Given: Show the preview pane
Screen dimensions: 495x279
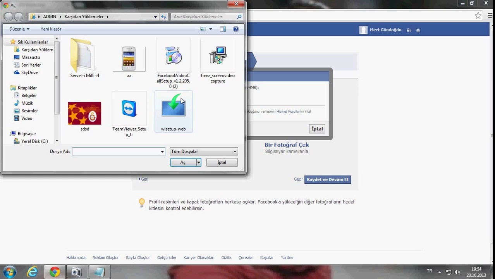Looking at the screenshot, I should 223,29.
